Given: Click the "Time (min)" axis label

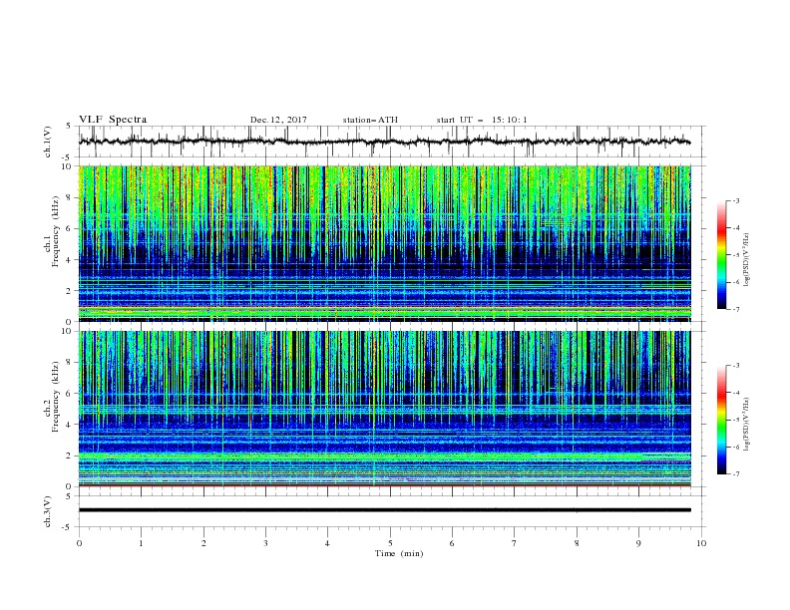Looking at the screenshot, I should pyautogui.click(x=399, y=553).
